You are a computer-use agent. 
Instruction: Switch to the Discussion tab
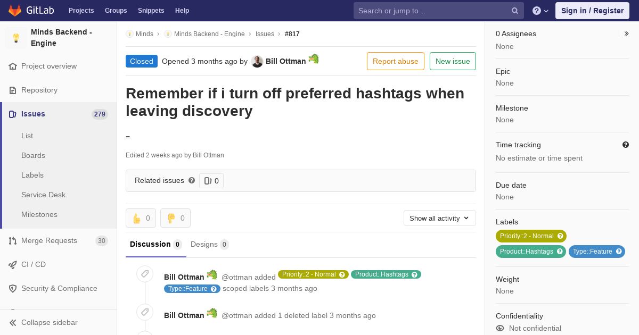(156, 245)
